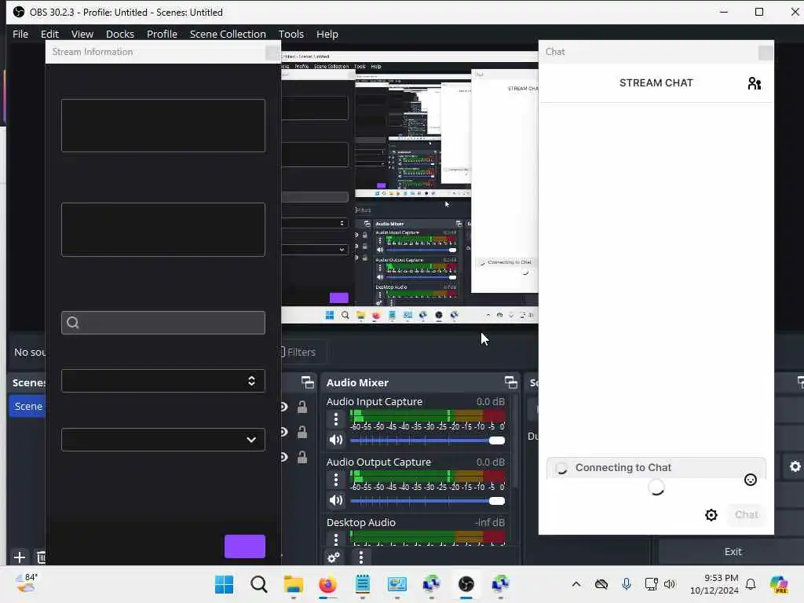
Task: Open Advanced Audio Properties gears icon
Action: pyautogui.click(x=333, y=557)
